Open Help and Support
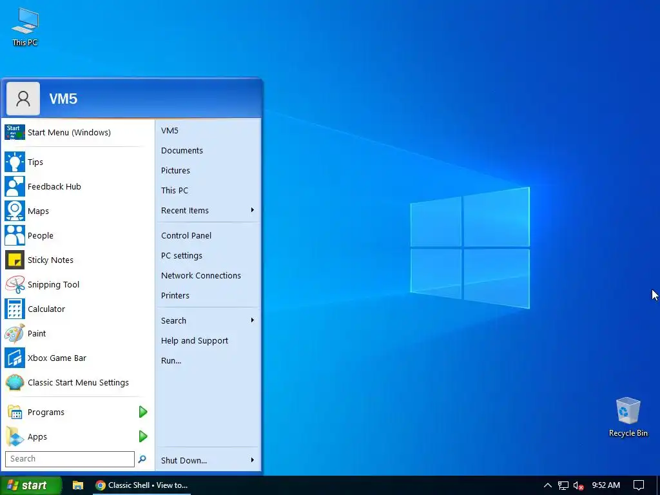This screenshot has width=660, height=495. (x=208, y=340)
